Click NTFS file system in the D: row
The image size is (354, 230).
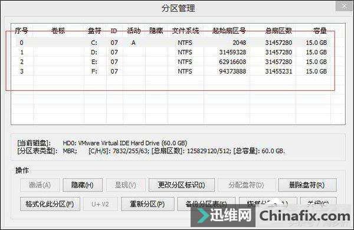tap(185, 52)
